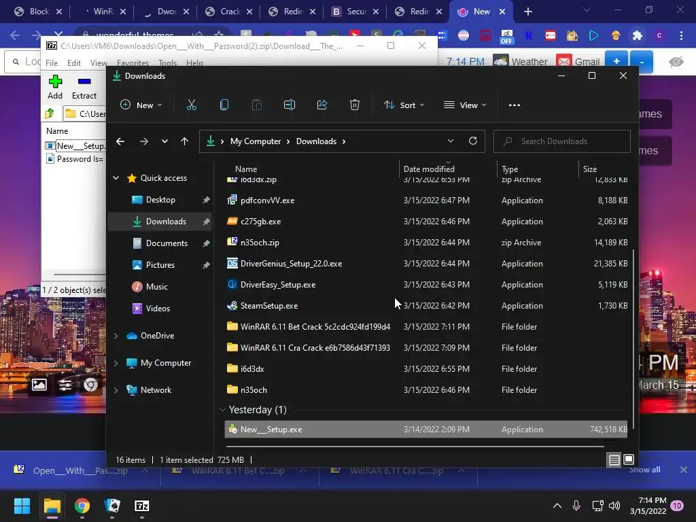Open the See more (three dots) menu
696x522 pixels.
point(515,105)
